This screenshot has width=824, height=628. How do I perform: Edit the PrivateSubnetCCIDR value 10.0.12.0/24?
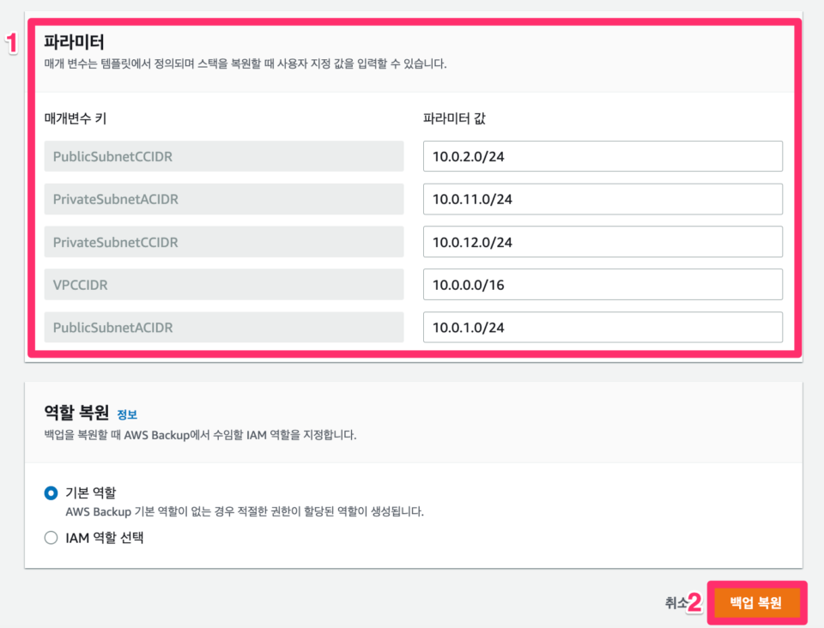pyautogui.click(x=603, y=242)
